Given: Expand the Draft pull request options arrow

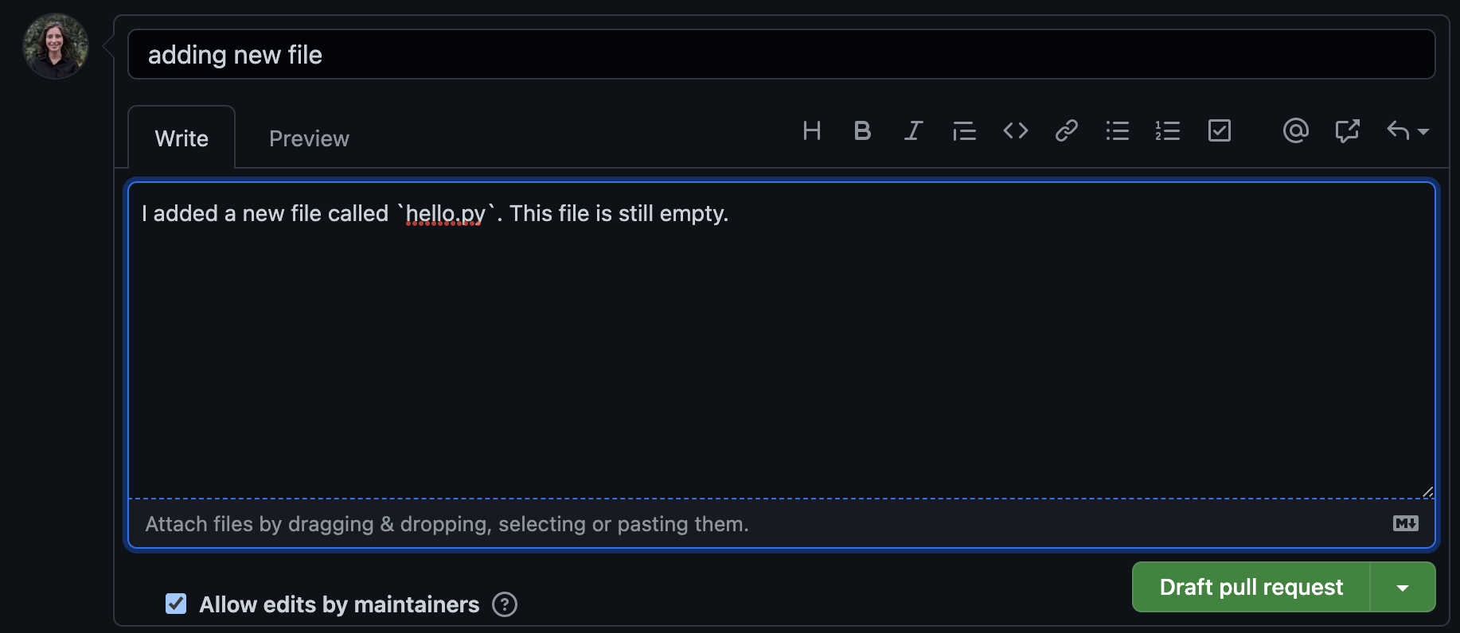Looking at the screenshot, I should click(x=1403, y=588).
